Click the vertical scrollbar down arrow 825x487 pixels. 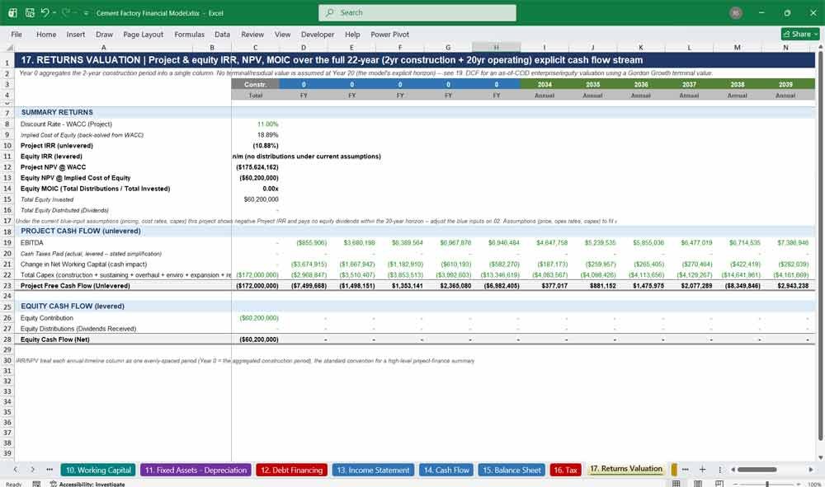820,457
